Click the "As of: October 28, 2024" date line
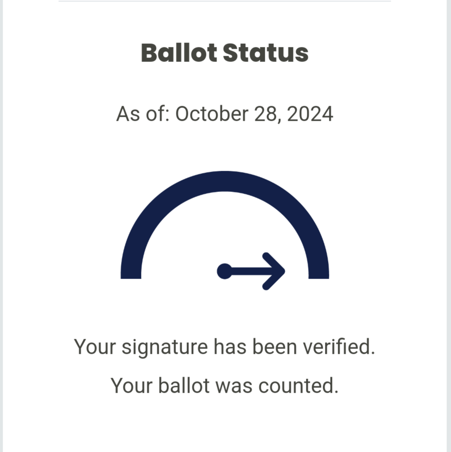The height and width of the screenshot is (452, 451). 225,114
